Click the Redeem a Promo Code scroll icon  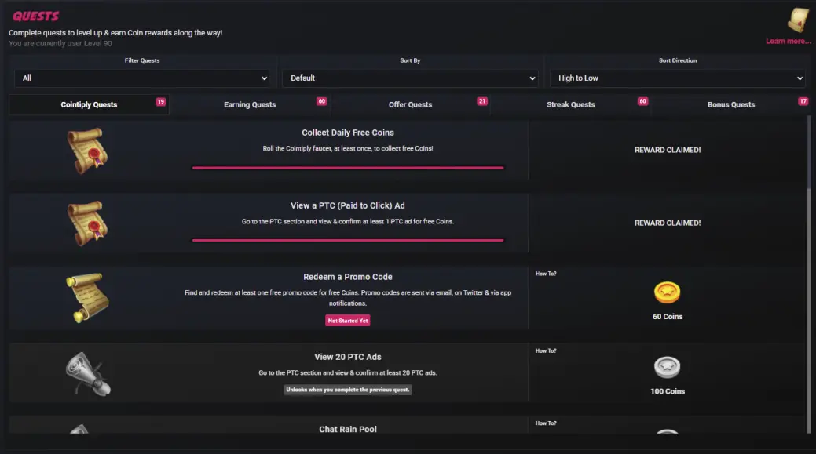[x=87, y=298]
